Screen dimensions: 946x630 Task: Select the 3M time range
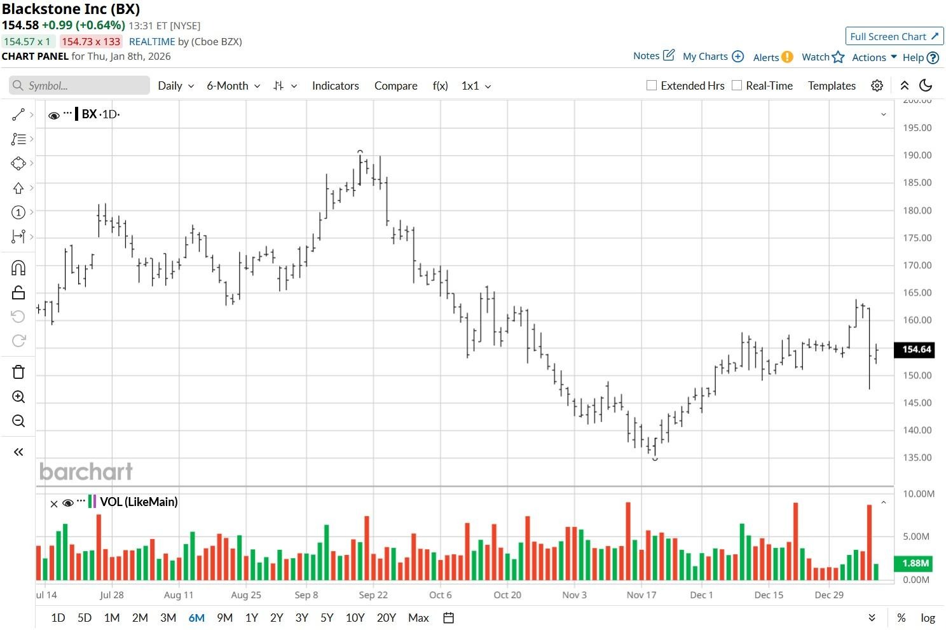click(168, 618)
